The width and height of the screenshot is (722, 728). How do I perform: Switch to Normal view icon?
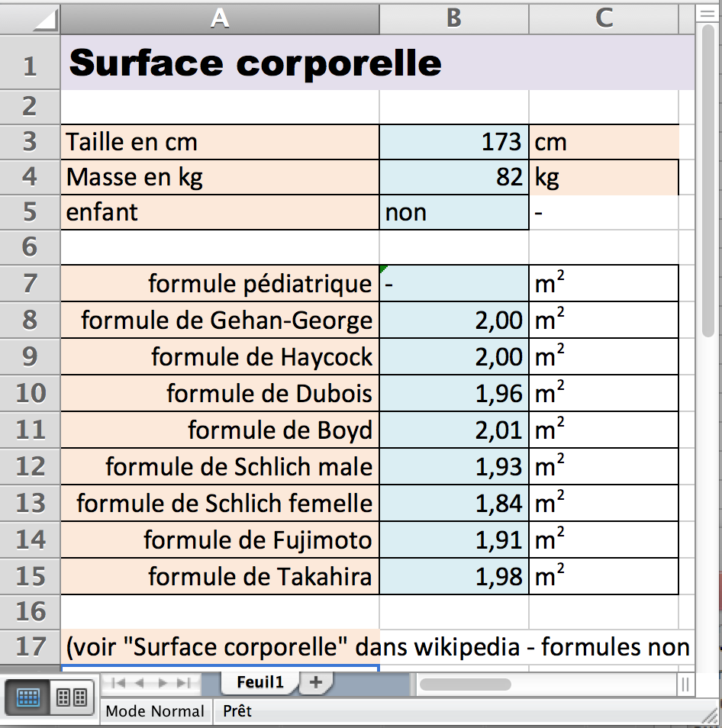27,697
